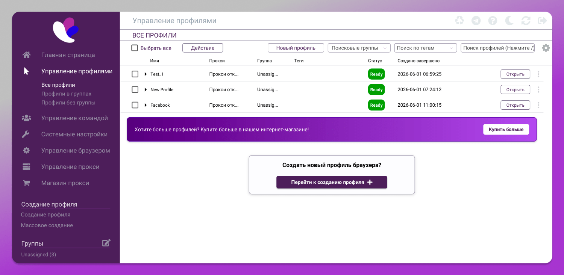Open Массовое создание link
Viewport: 564px width, 275px height.
pos(47,225)
